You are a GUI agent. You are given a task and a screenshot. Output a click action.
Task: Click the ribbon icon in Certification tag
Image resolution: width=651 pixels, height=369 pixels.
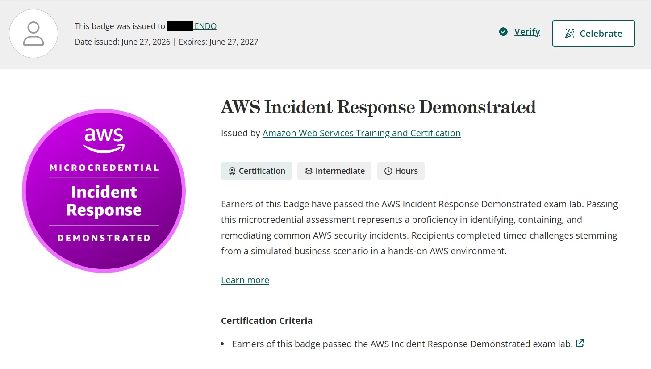click(x=232, y=171)
